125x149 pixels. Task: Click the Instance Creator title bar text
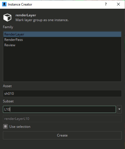(x=20, y=5)
